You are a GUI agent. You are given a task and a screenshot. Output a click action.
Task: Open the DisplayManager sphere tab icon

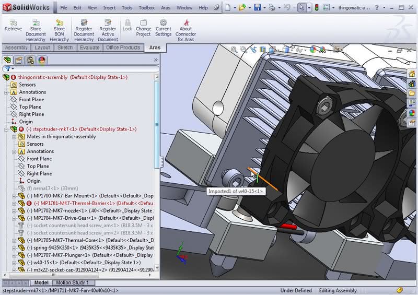(x=42, y=60)
